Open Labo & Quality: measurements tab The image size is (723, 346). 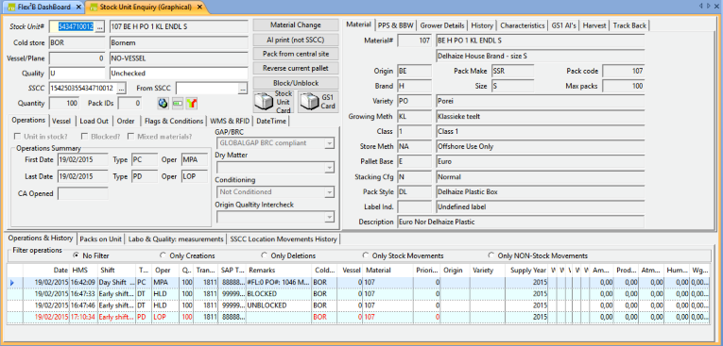(176, 239)
